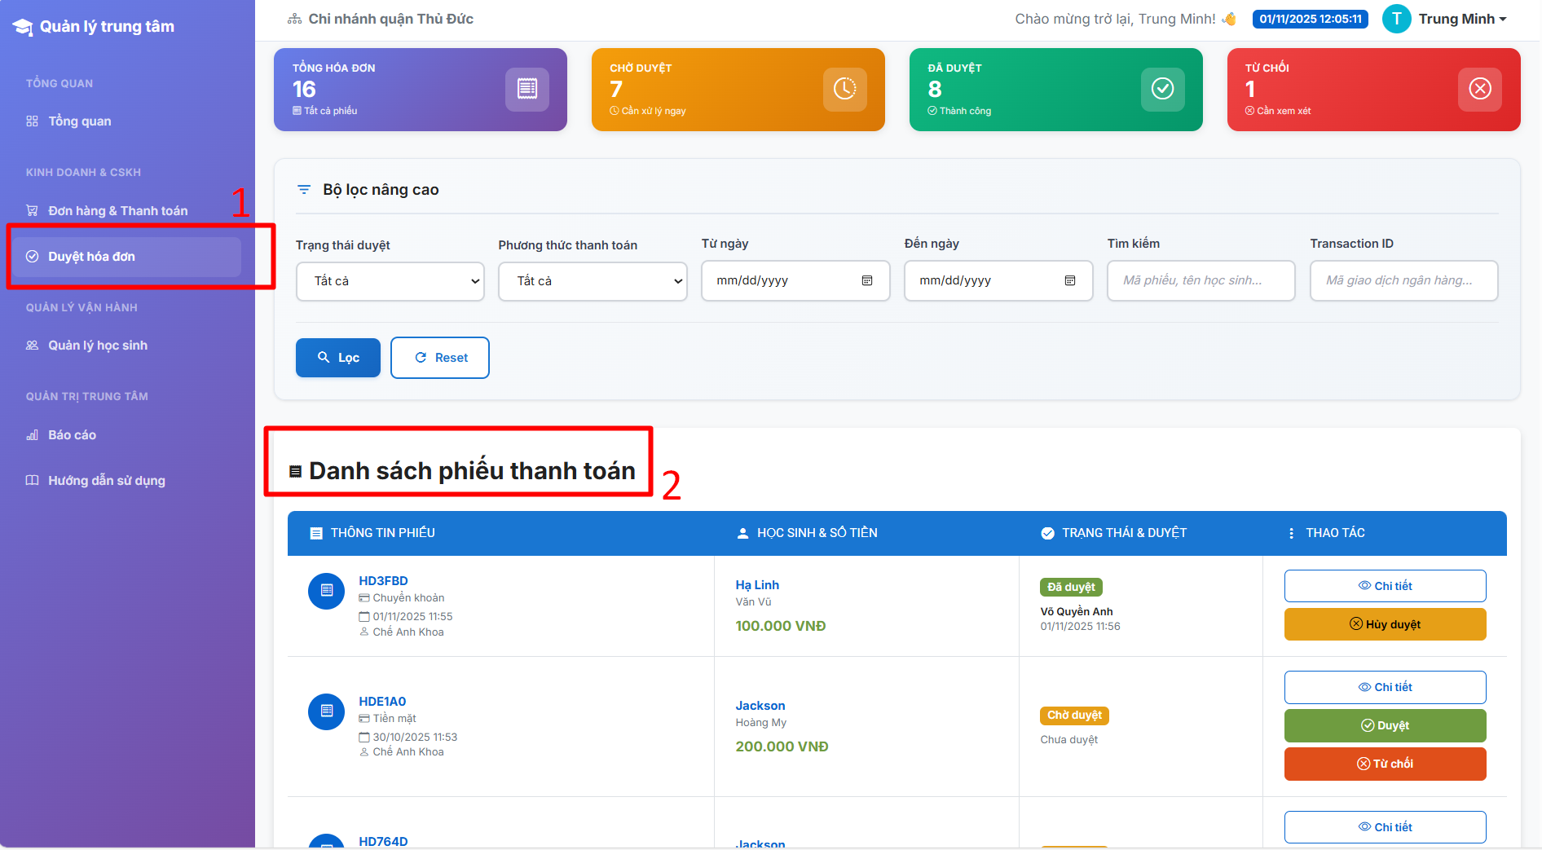Expand the Trạng thái duyệt dropdown
Image resolution: width=1542 pixels, height=850 pixels.
(x=390, y=281)
